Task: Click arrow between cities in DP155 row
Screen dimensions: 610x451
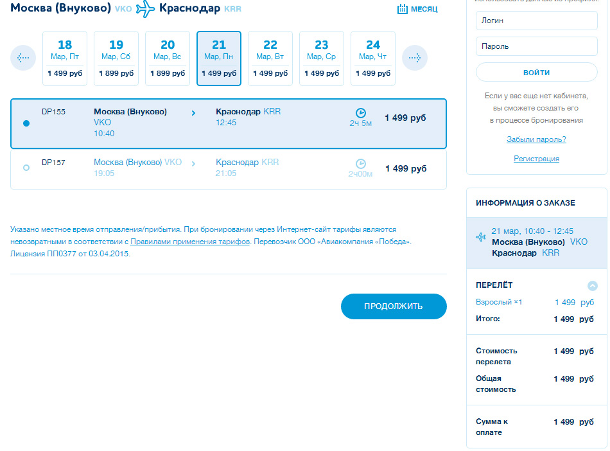Action: coord(193,113)
